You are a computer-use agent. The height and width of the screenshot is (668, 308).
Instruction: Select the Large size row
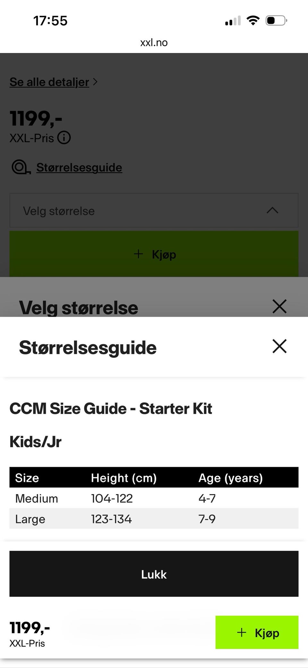154,519
